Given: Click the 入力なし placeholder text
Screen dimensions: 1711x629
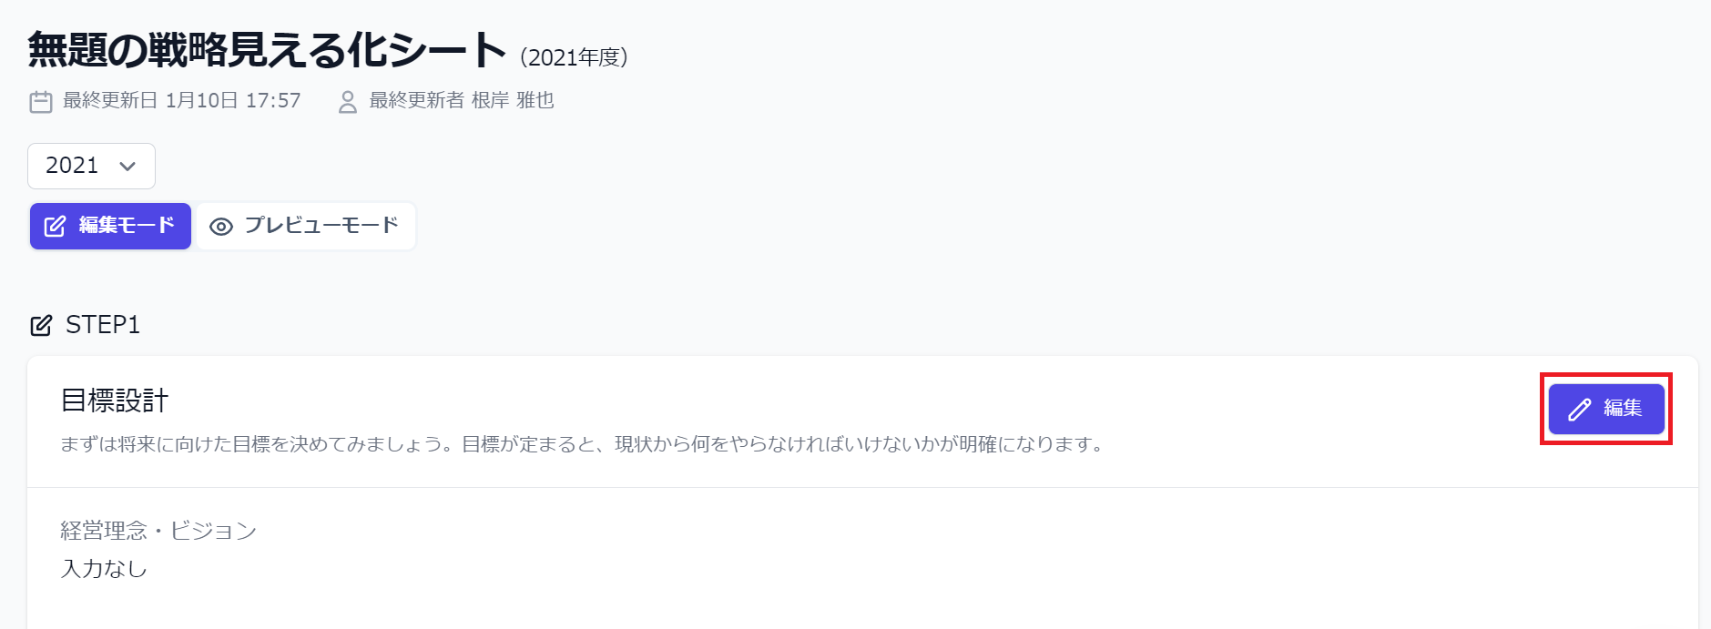Looking at the screenshot, I should 104,569.
